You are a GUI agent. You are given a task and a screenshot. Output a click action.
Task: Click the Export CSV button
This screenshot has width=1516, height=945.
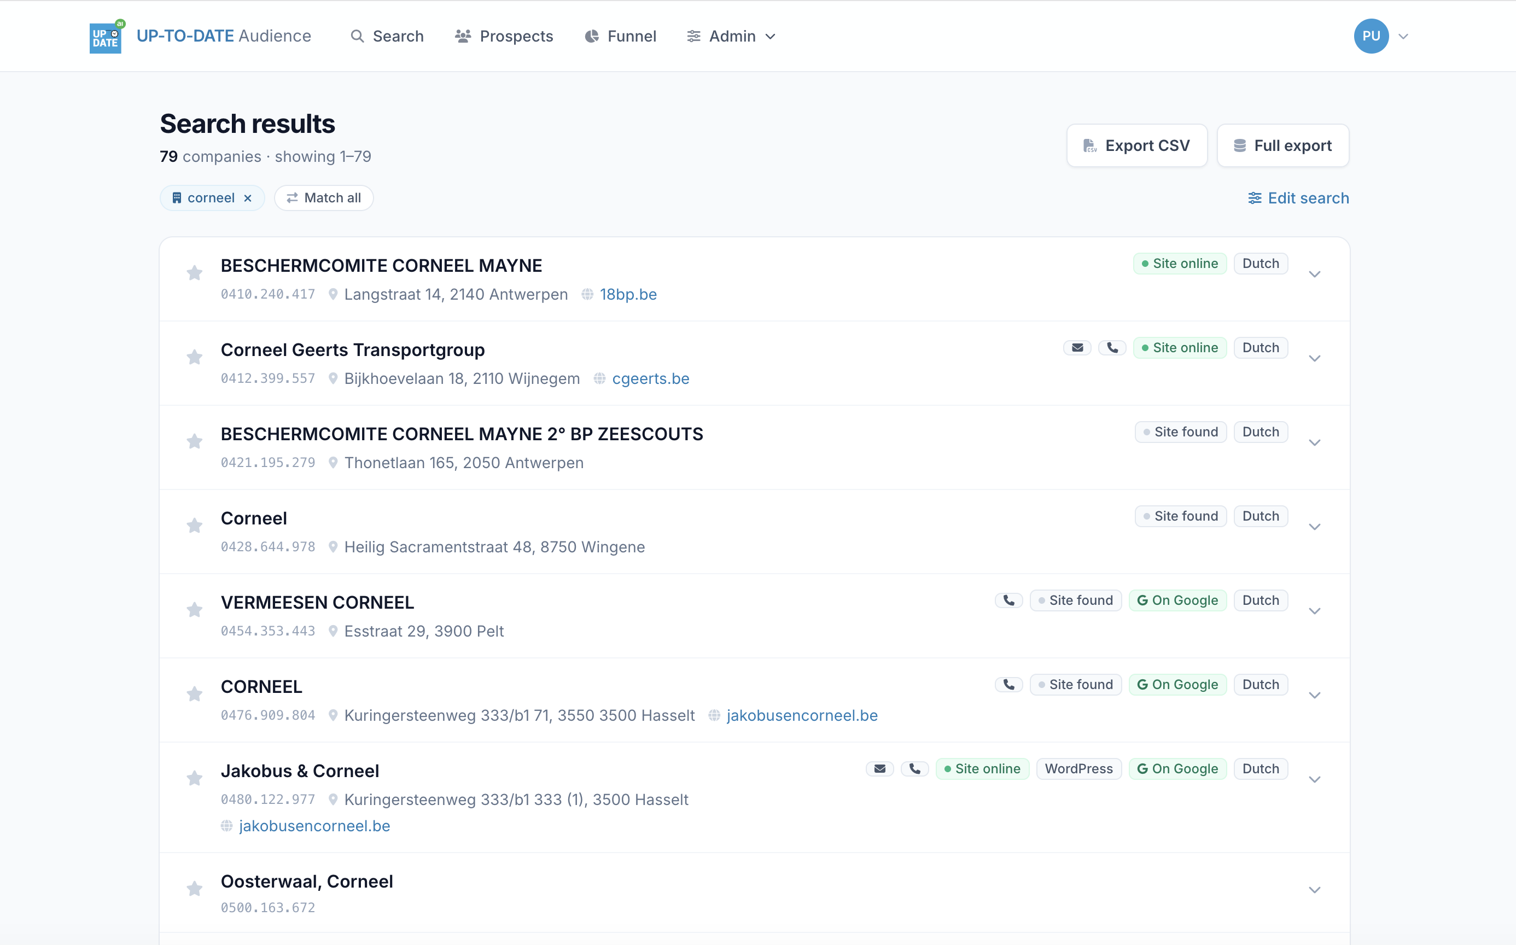point(1136,145)
